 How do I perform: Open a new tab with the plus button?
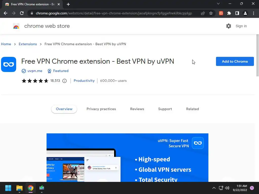(68, 4)
